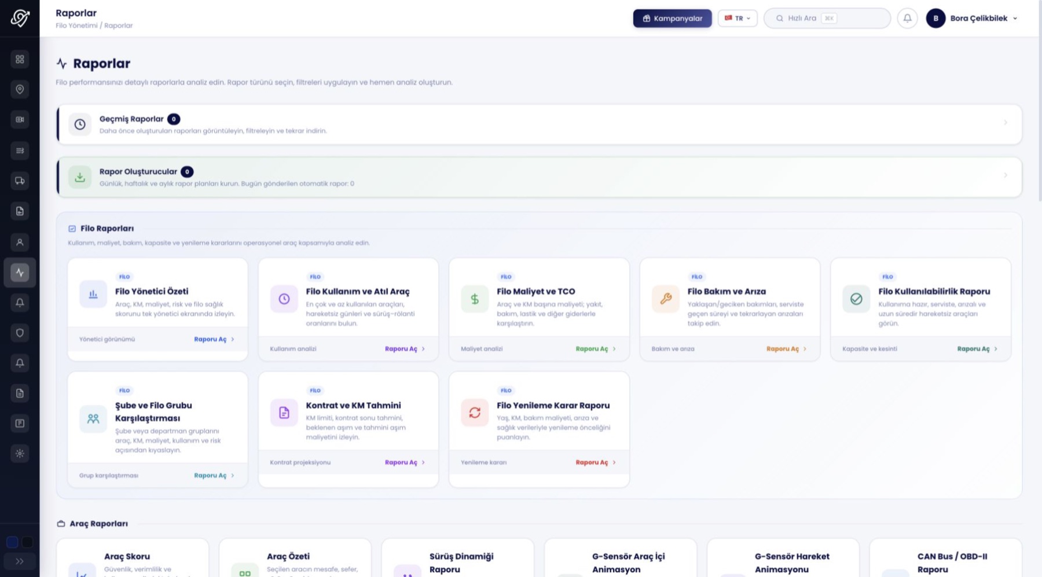Expand the Rapor Oluşturucular row chevron

pos(1006,175)
